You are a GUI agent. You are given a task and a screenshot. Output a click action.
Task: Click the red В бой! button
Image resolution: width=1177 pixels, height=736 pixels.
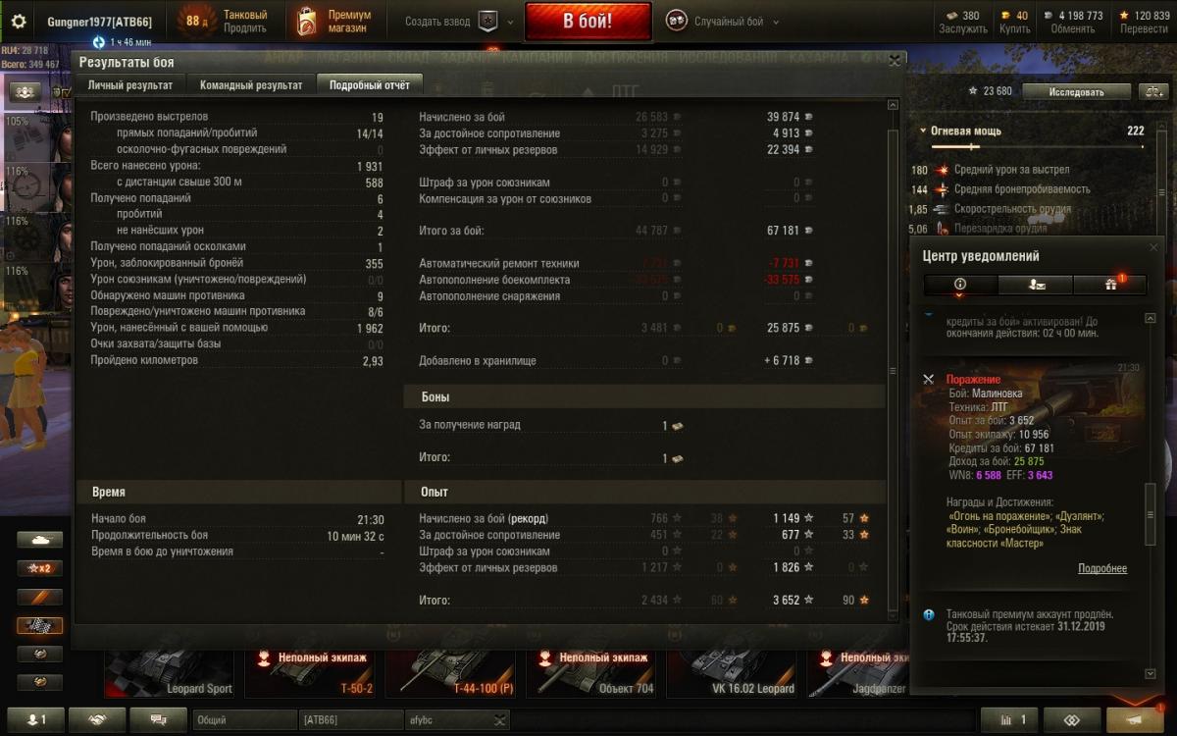pos(588,21)
